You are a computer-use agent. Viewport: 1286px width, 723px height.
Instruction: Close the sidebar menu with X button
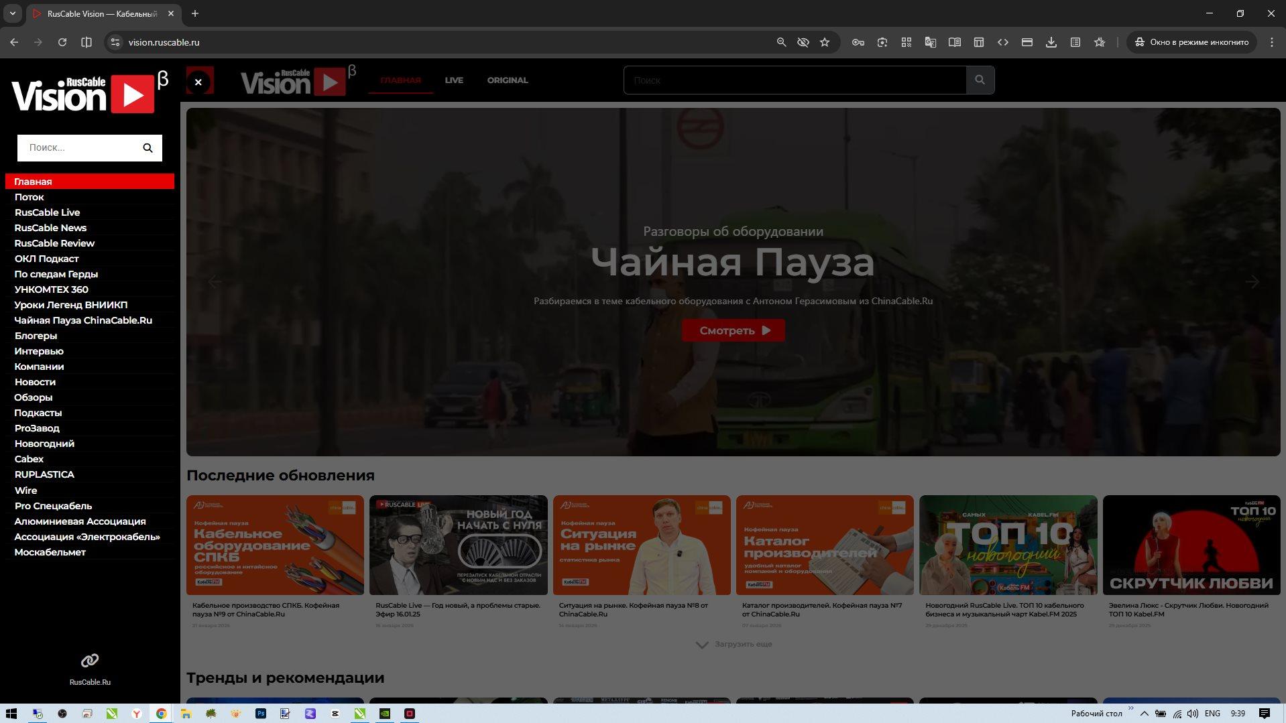(x=198, y=82)
